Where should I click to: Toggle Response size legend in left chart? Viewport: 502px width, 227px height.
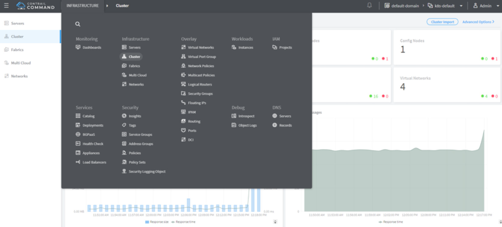tap(157, 222)
